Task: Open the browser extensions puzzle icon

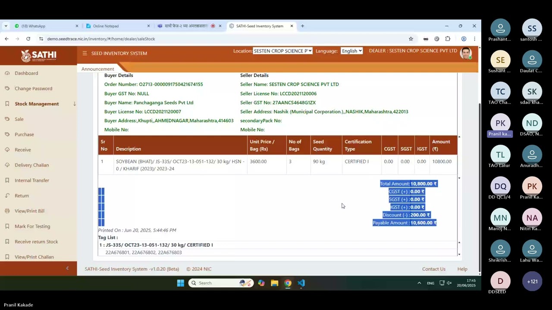Action: tap(448, 39)
